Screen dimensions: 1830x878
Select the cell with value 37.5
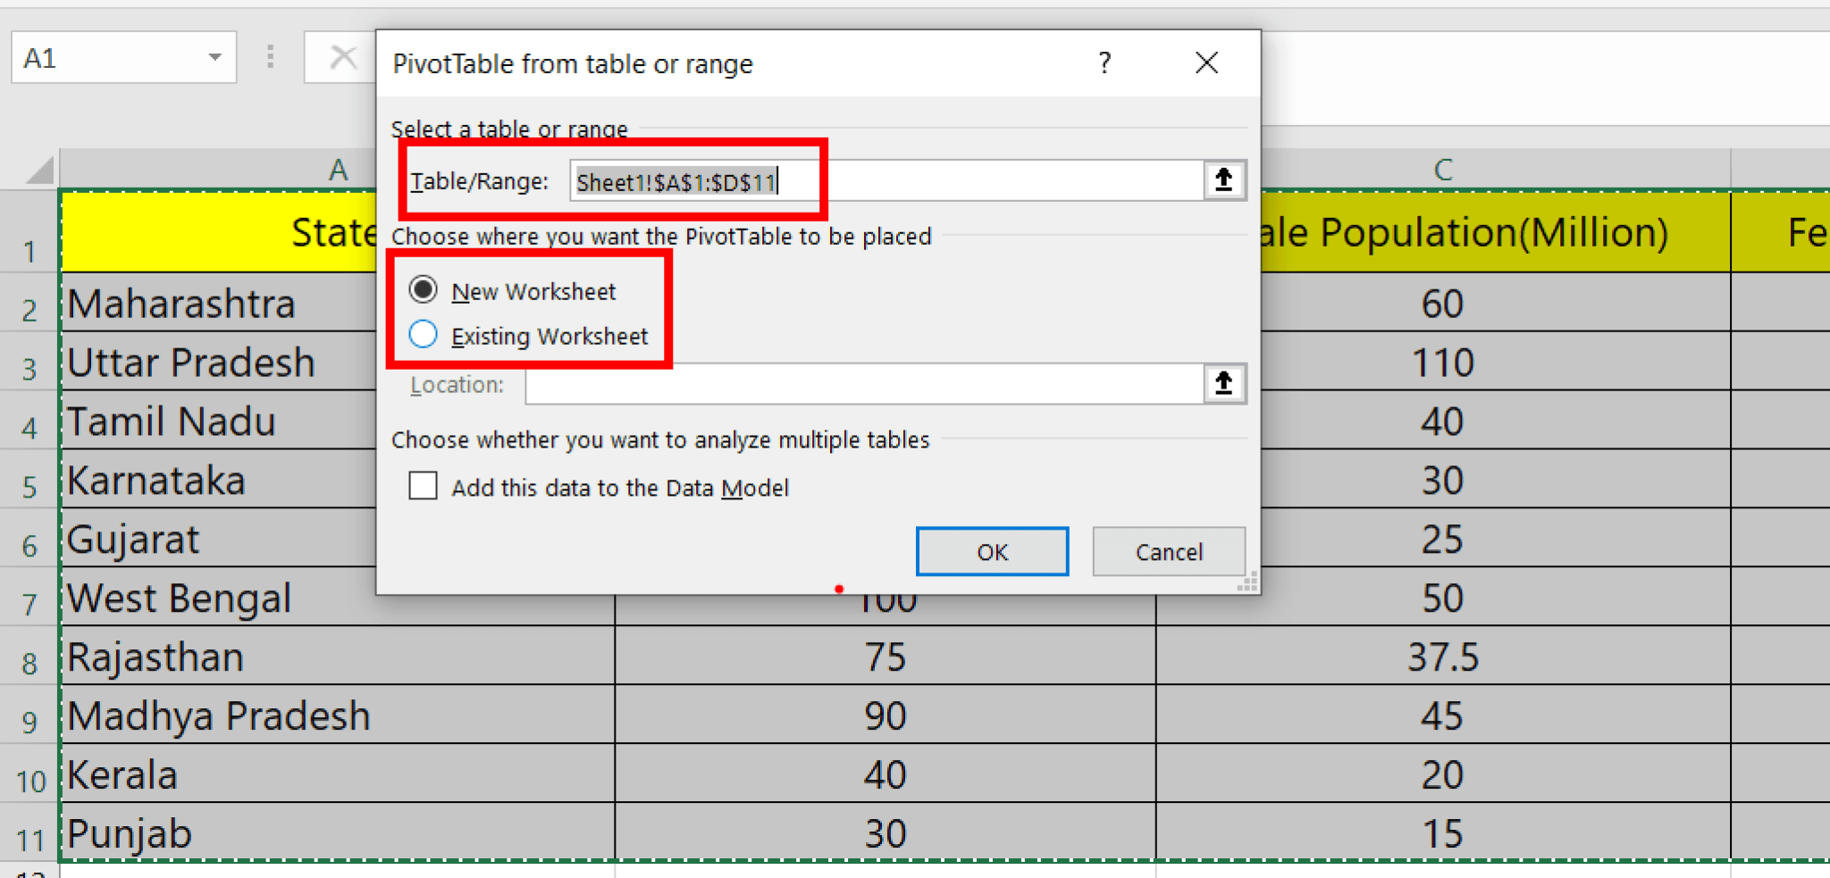point(1441,656)
